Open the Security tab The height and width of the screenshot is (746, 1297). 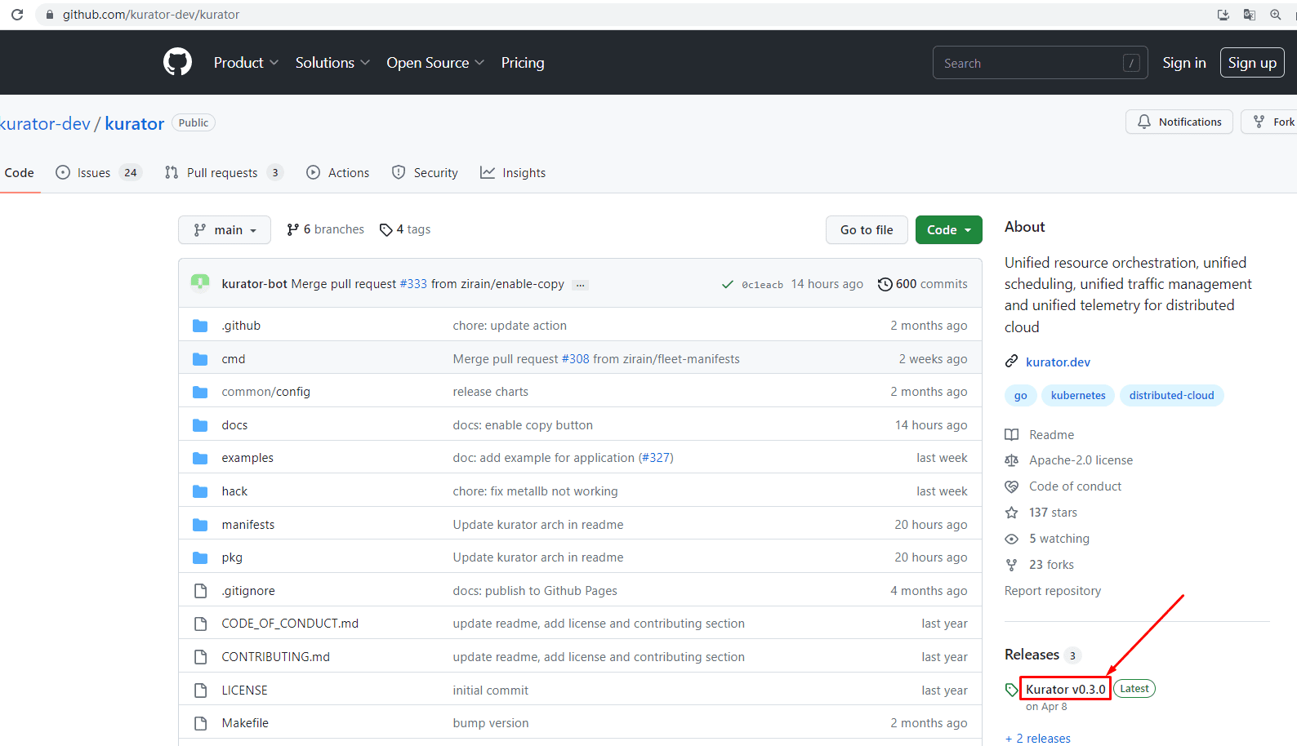click(x=425, y=173)
